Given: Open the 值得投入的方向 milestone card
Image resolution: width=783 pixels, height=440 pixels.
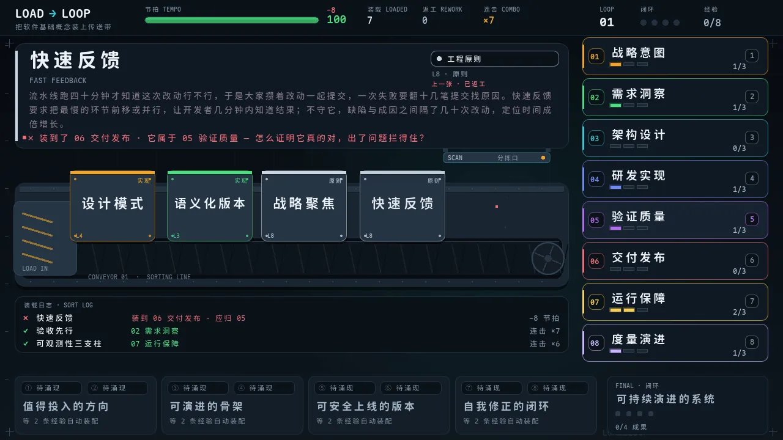Looking at the screenshot, I should [86, 405].
